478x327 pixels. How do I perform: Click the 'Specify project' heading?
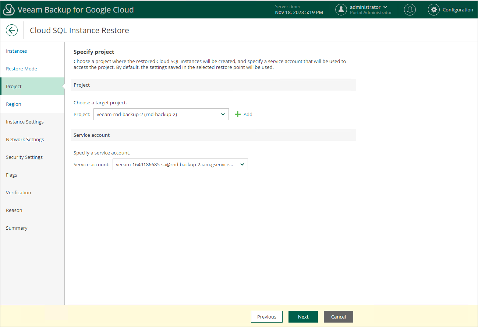point(94,52)
